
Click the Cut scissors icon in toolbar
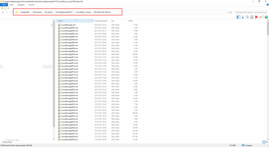242,17
